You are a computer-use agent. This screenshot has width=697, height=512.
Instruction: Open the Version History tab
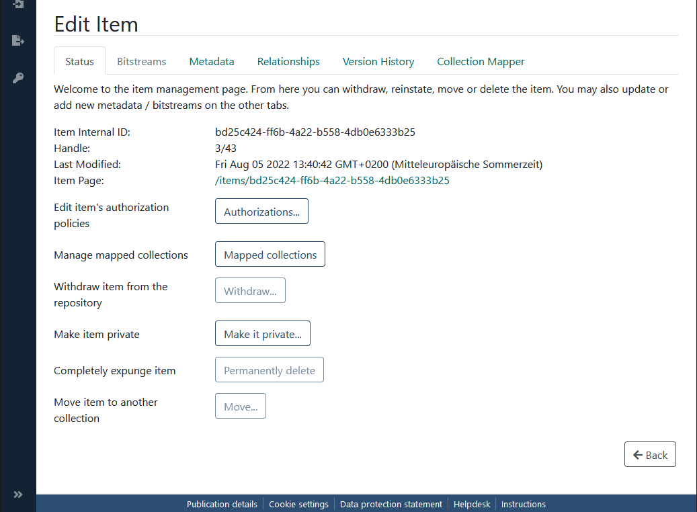(x=378, y=61)
